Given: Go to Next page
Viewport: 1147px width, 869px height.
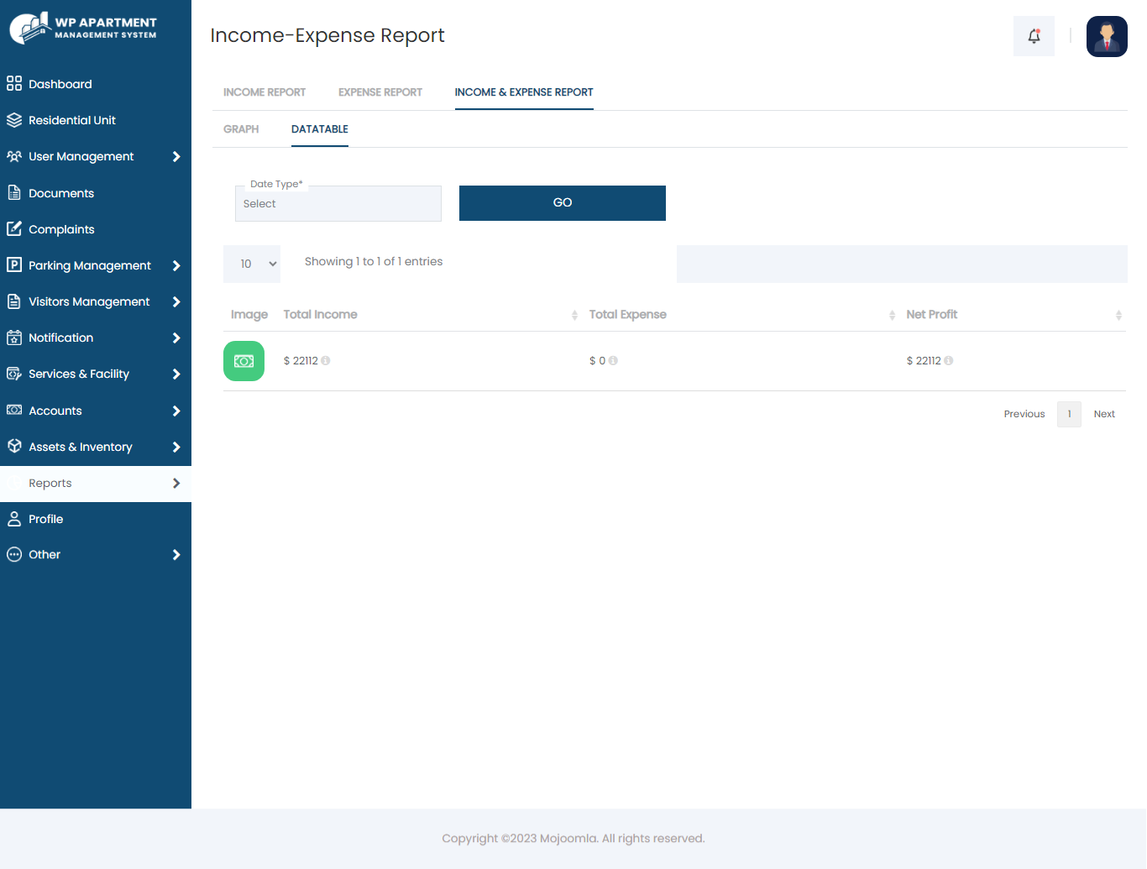Looking at the screenshot, I should click(1104, 414).
